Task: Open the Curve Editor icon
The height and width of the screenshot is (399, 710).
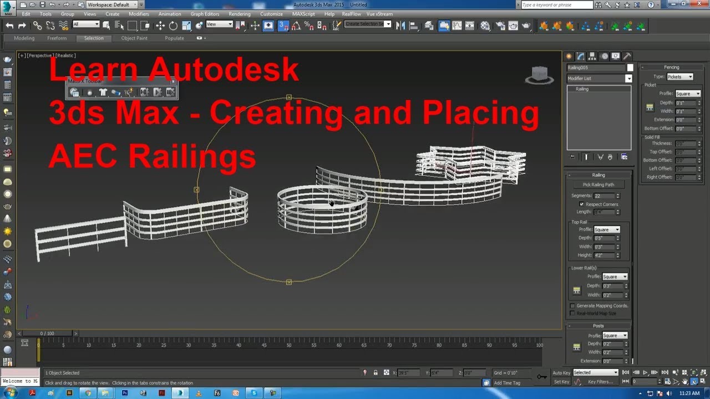Action: [x=457, y=25]
